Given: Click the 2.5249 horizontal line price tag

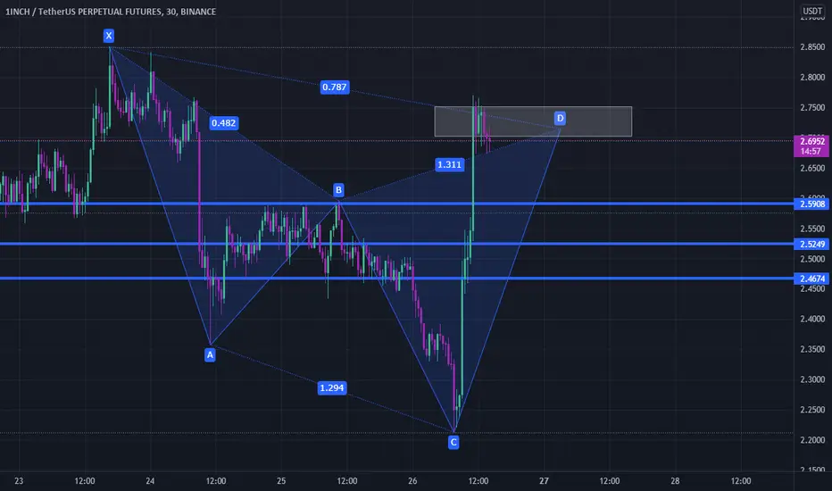Looking at the screenshot, I should click(x=811, y=245).
